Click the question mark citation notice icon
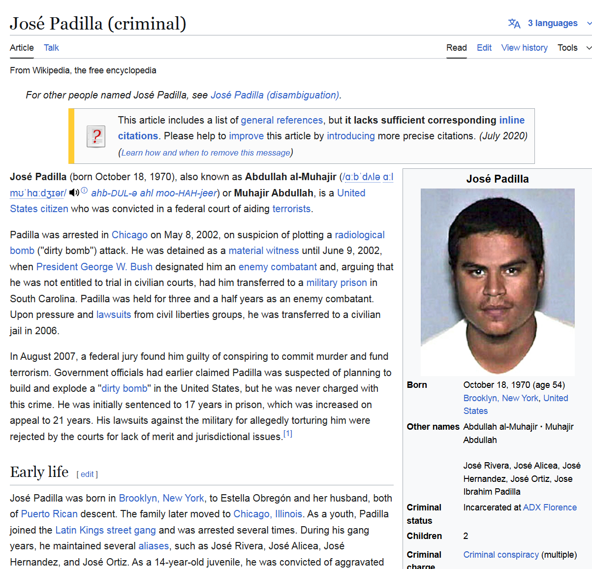The height and width of the screenshot is (569, 592). (x=96, y=136)
